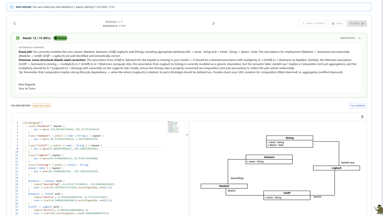Image resolution: width=383 pixels, height=216 pixels.
Task: Select the Schiff class box in diagram
Action: [x=287, y=195]
